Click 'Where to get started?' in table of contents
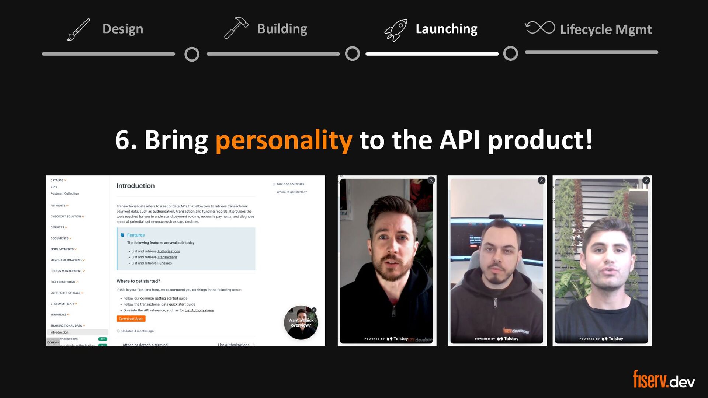Viewport: 708px width, 398px height. pos(292,192)
